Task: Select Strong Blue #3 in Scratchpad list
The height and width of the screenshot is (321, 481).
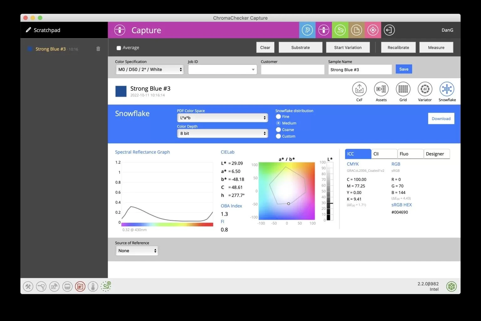Action: pyautogui.click(x=50, y=49)
